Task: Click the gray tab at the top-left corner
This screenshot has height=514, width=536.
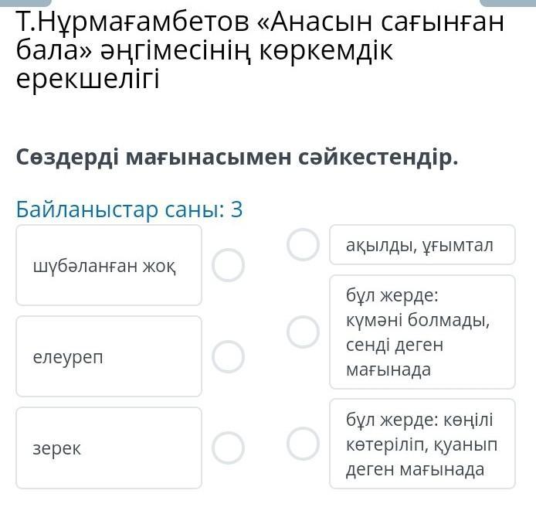Action: point(25,3)
